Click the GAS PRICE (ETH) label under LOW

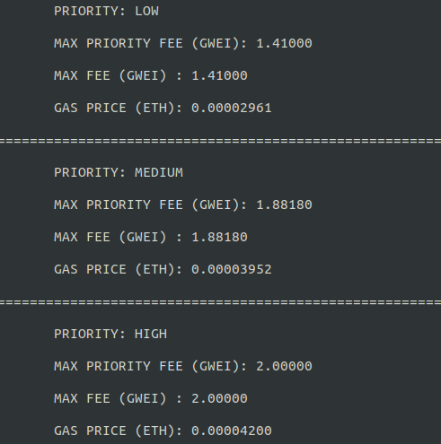click(118, 109)
